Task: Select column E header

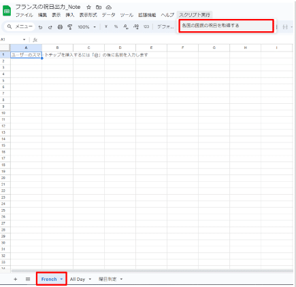Action: point(151,47)
